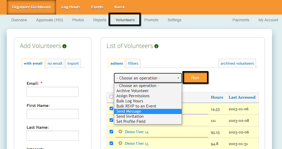Screen dimensions: 282x149
Task: Expand the Demo User 14 row
Action: coord(120,132)
